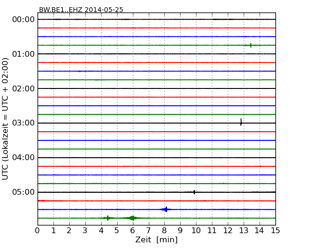Select the 05:00 time label
Image resolution: width=313 pixels, height=250 pixels.
pos(24,192)
